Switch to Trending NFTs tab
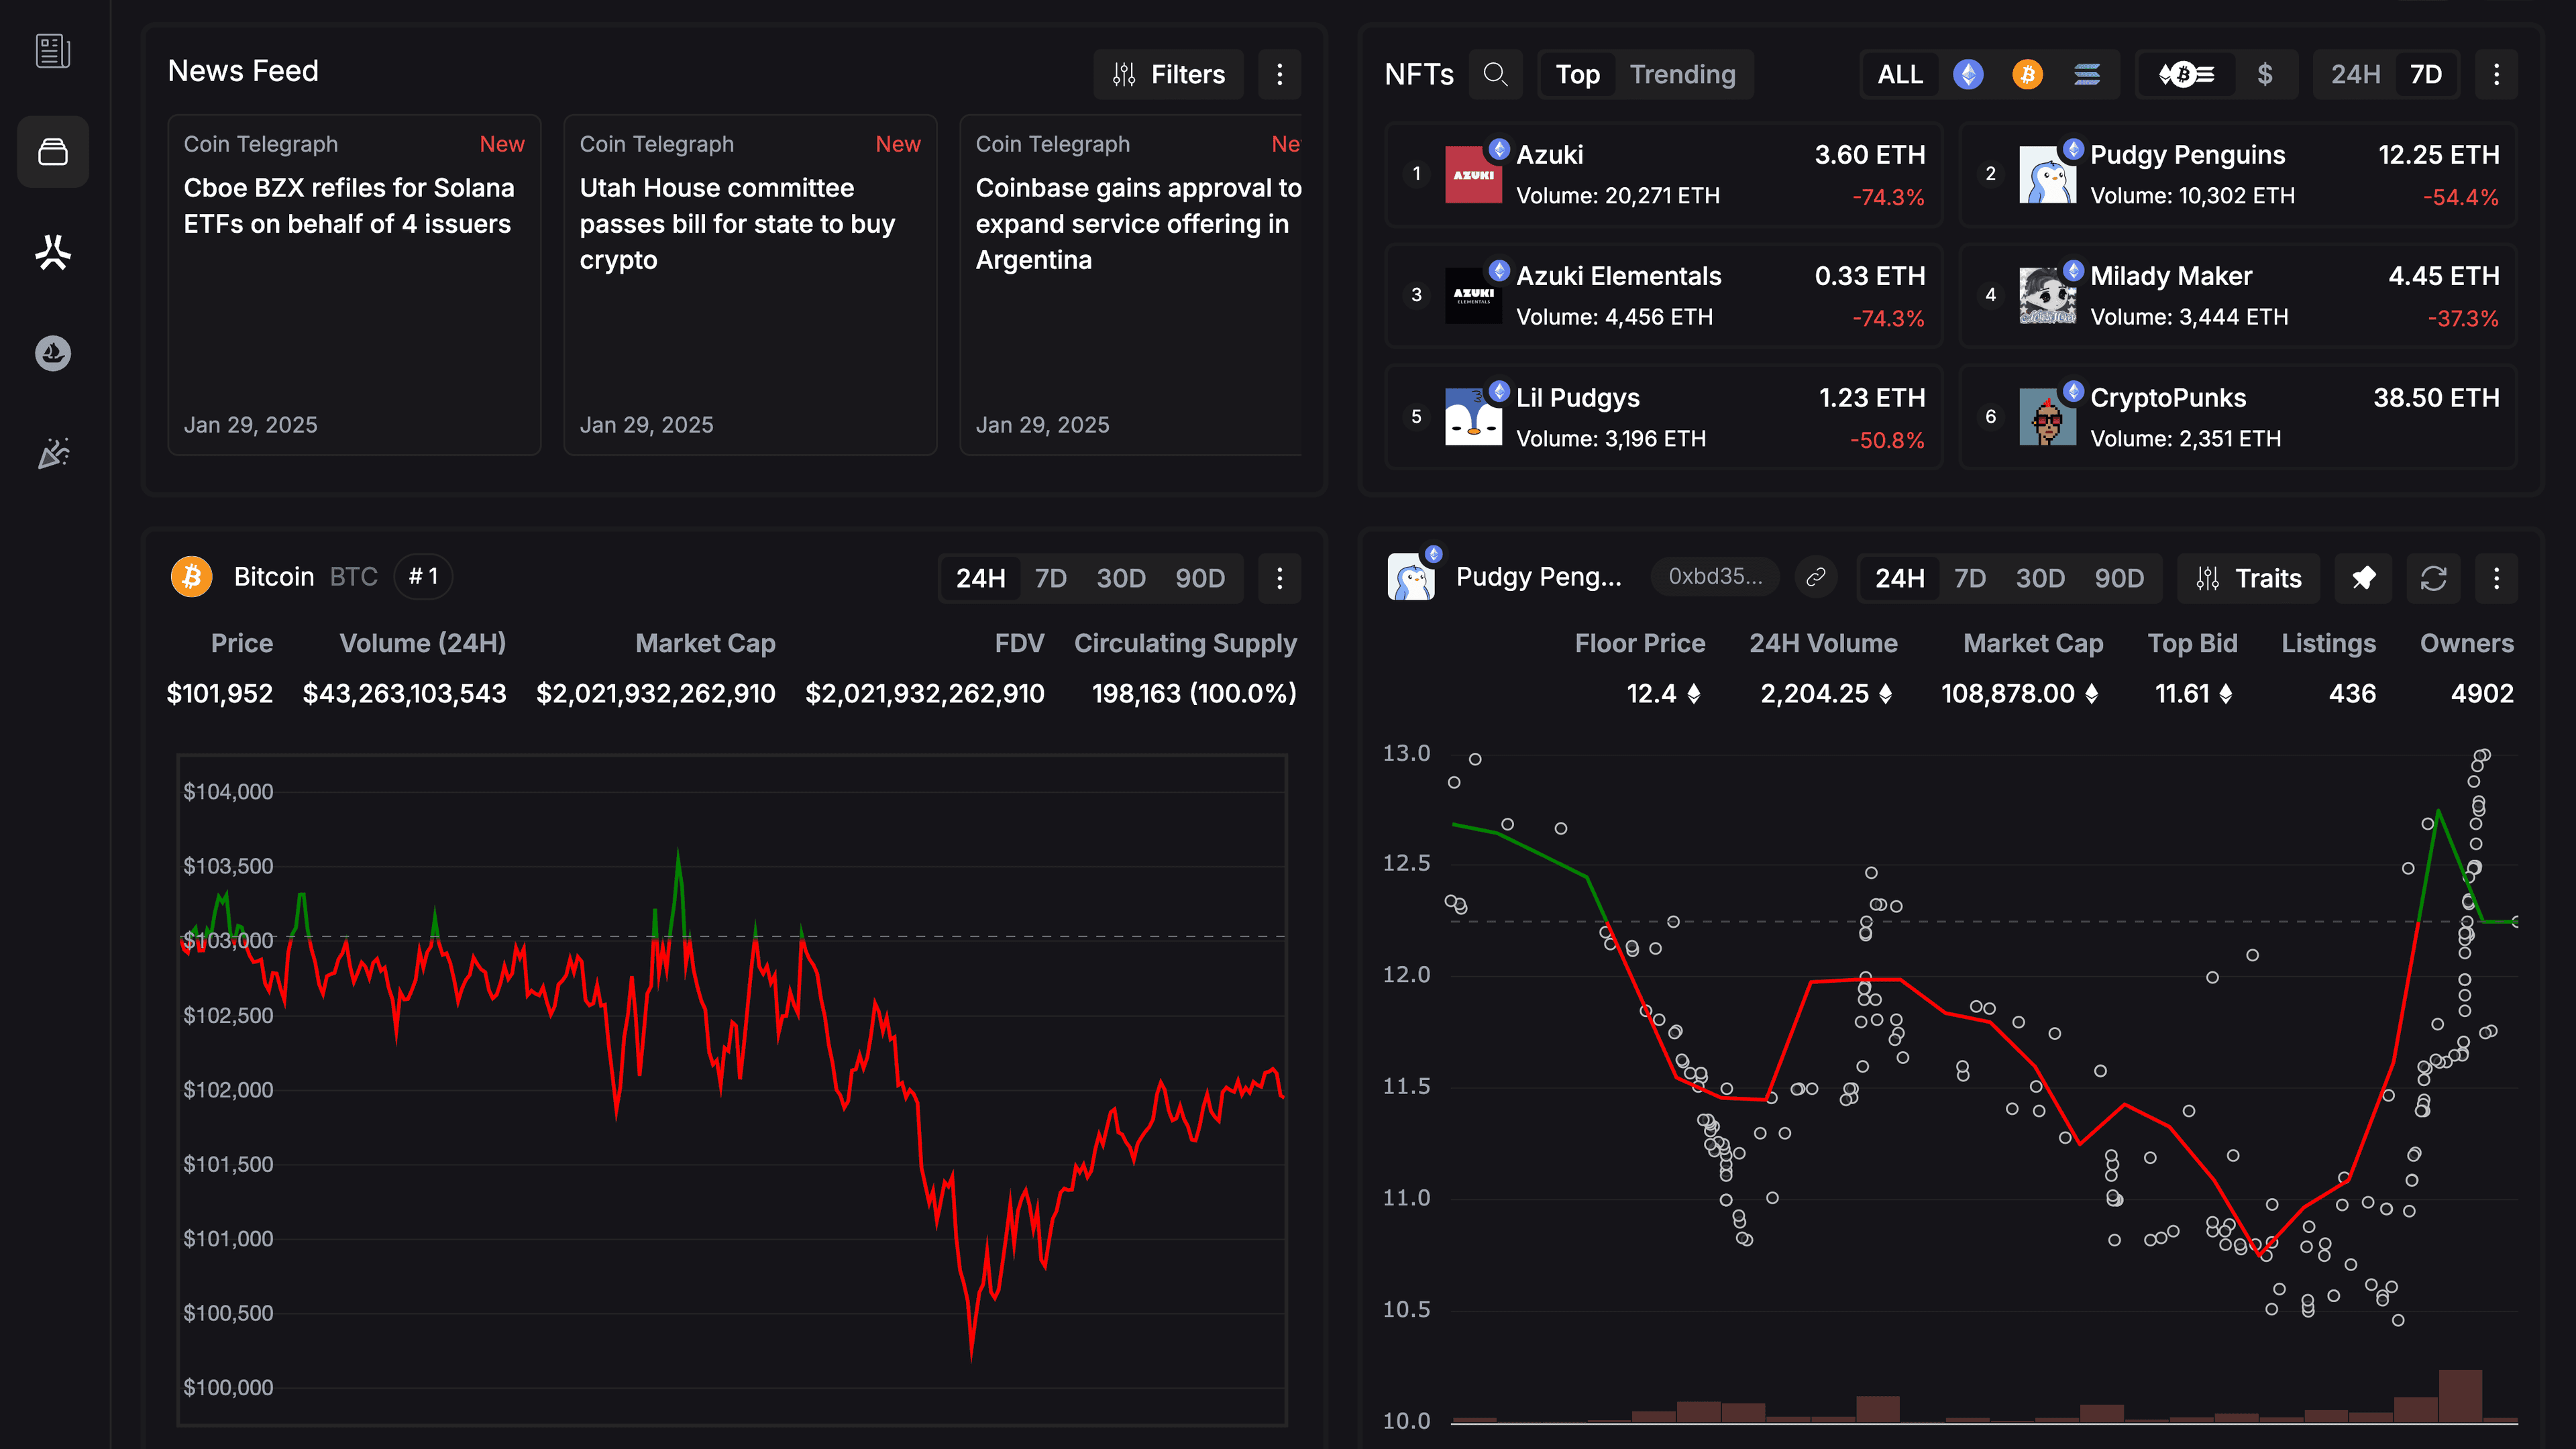Viewport: 2576px width, 1449px height. coord(1682,74)
